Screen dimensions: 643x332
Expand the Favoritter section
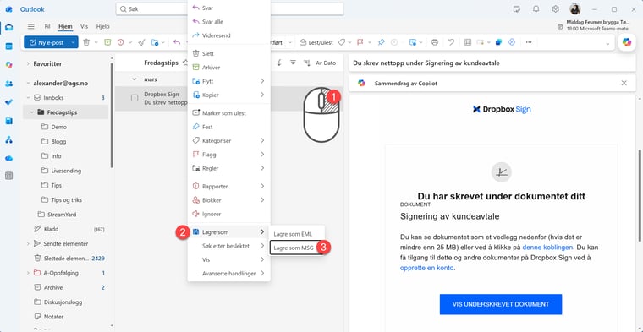[28, 64]
